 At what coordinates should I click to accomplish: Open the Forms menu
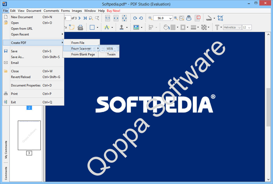pyautogui.click(x=65, y=11)
